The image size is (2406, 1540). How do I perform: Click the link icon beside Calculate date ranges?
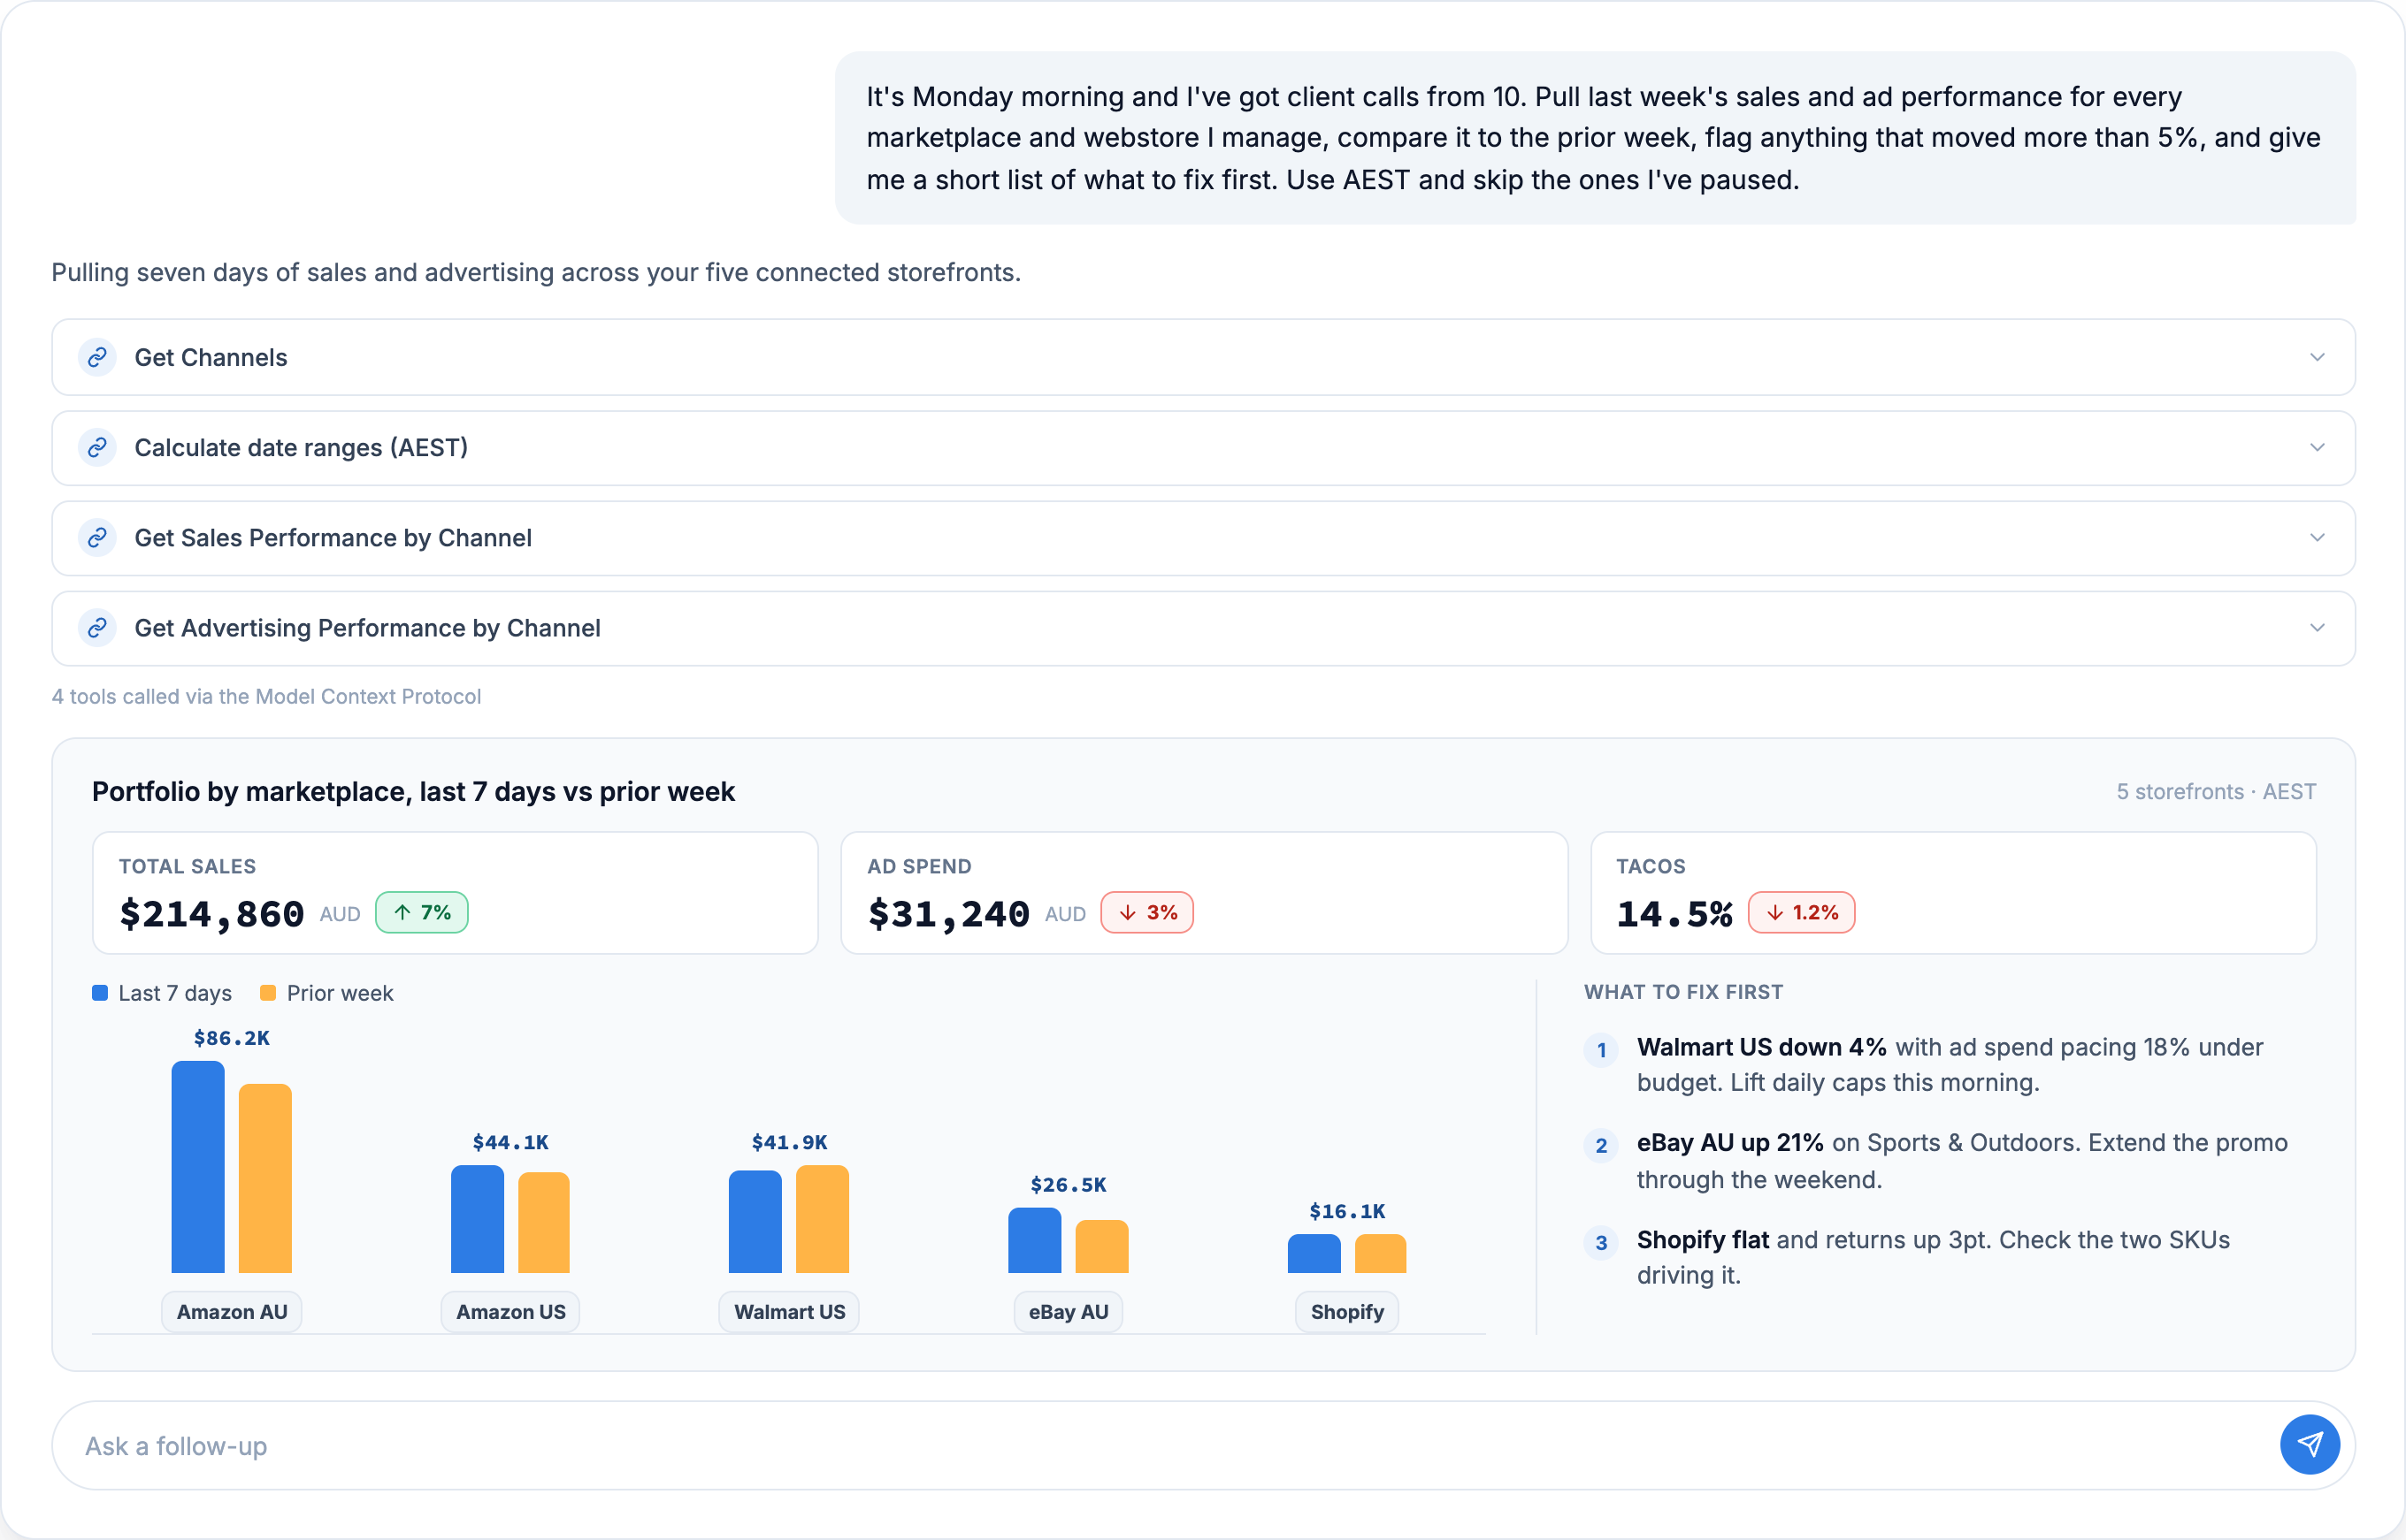click(97, 447)
